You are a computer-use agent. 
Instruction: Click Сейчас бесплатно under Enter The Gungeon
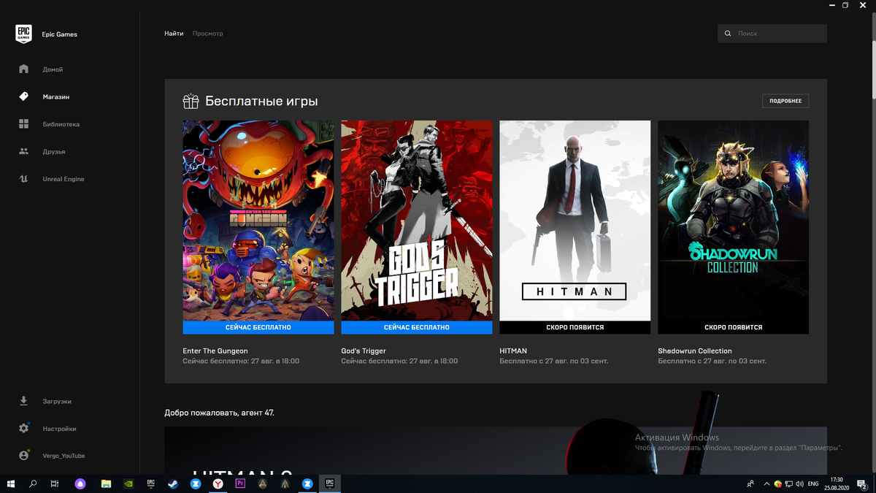pyautogui.click(x=258, y=327)
